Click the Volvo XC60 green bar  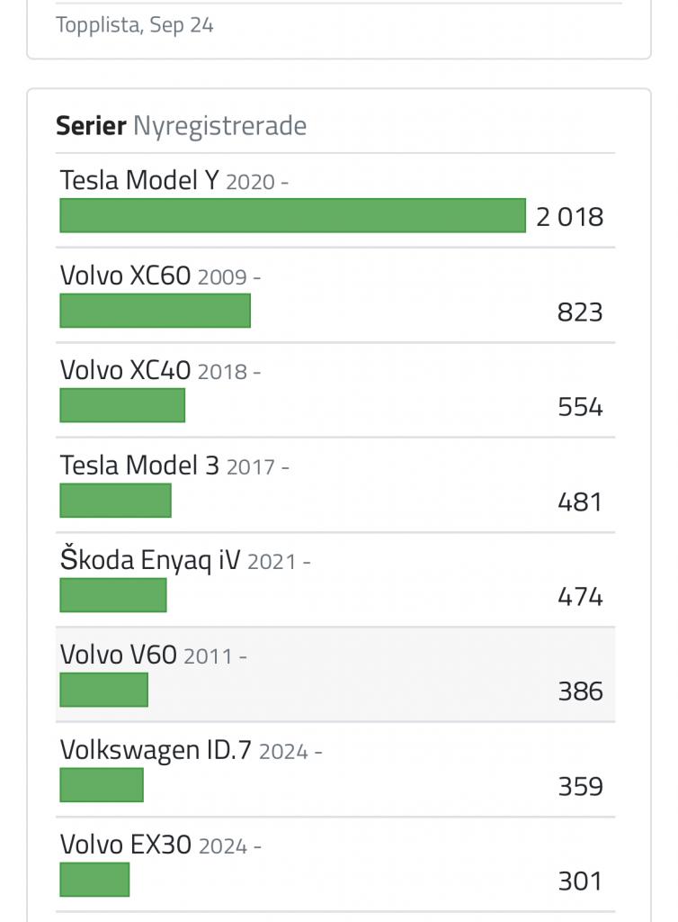tap(155, 311)
